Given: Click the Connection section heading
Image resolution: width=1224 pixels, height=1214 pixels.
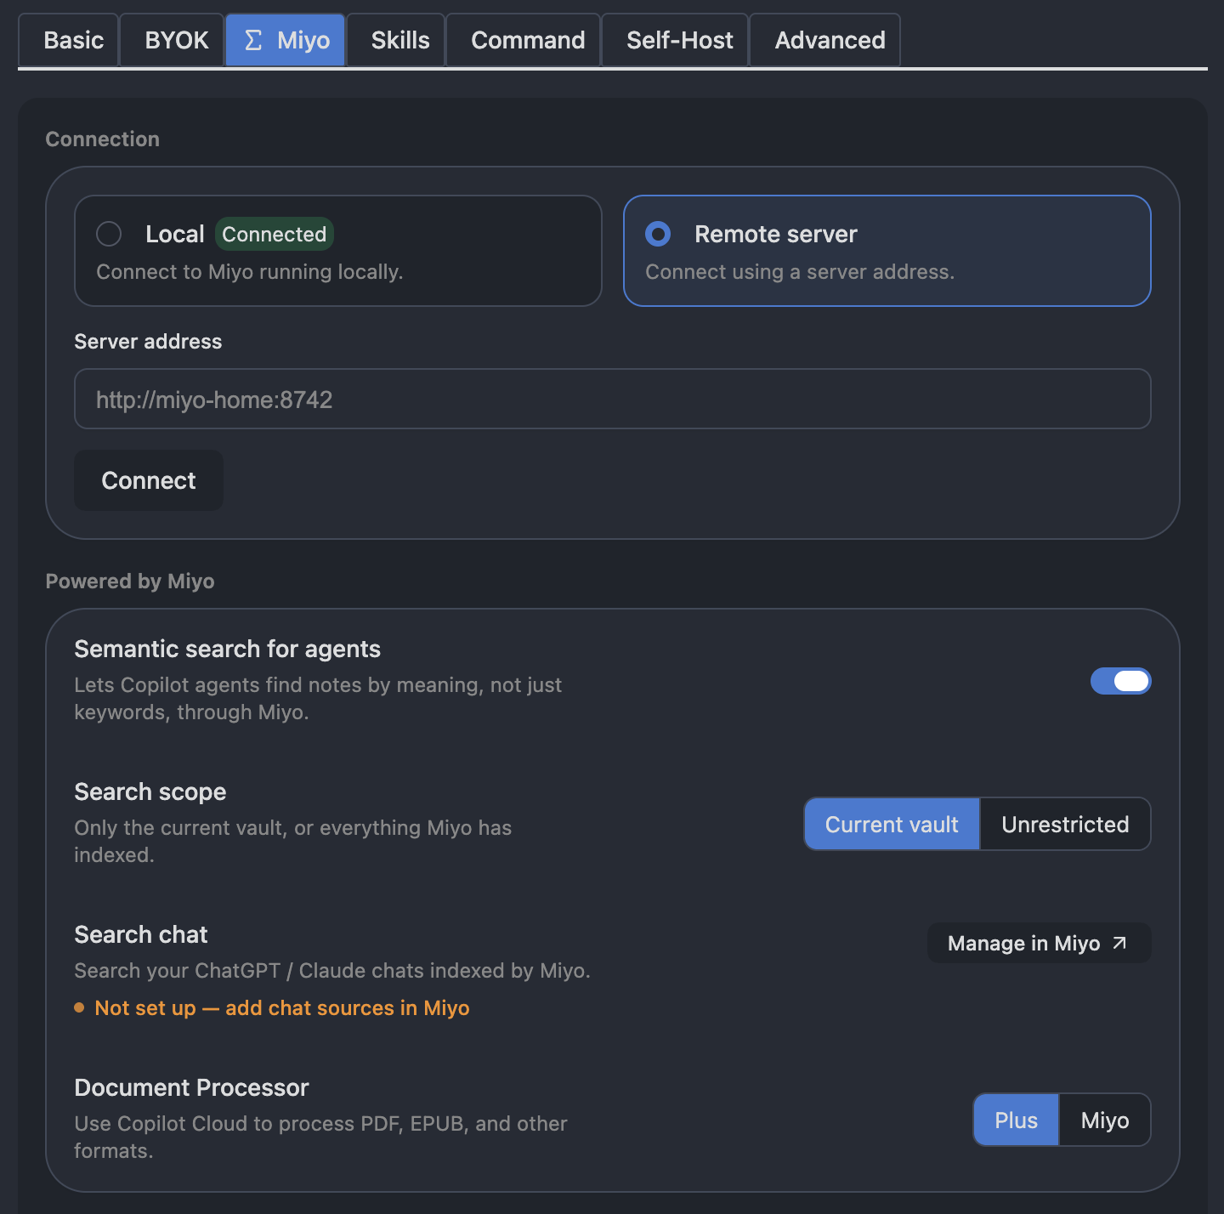Looking at the screenshot, I should click(x=102, y=139).
